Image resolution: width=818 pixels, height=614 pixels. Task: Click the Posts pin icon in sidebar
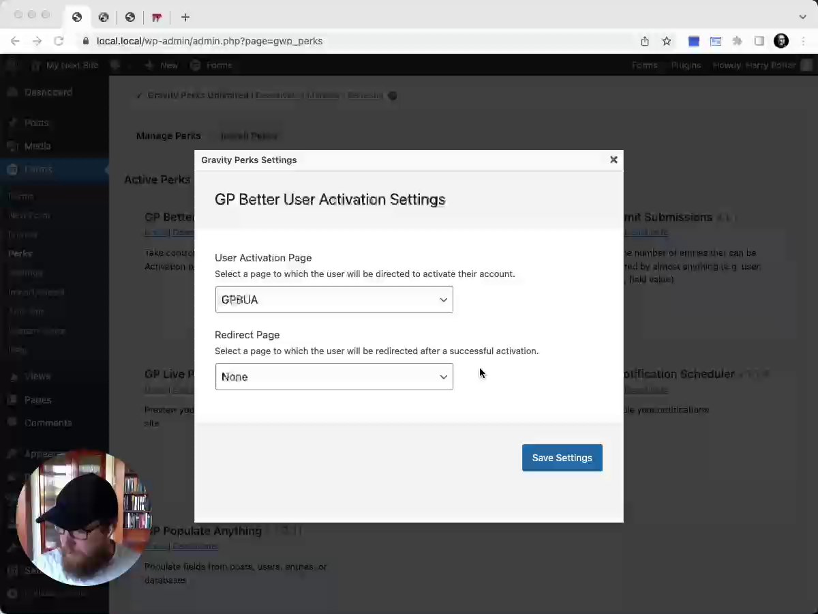[12, 123]
